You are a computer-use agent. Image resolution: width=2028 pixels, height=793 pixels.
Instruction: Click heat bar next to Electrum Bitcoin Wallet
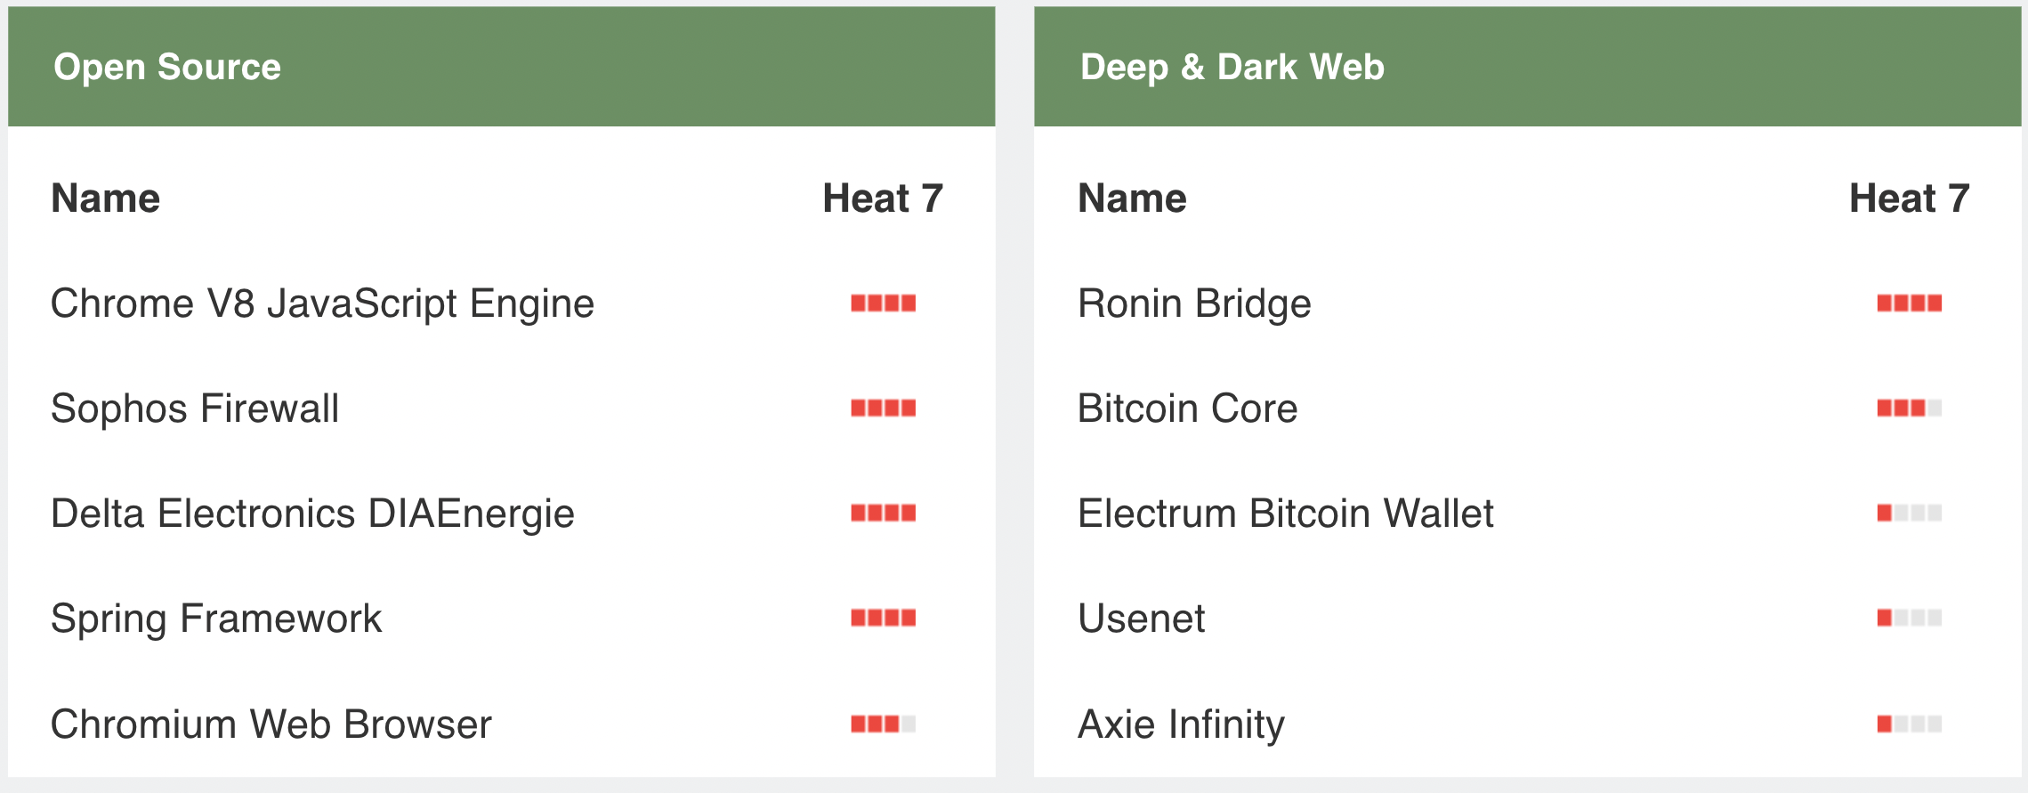click(1909, 514)
